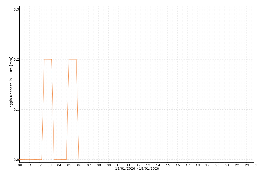Select the 0.1 y-axis label
The image size is (260, 173).
(16, 110)
